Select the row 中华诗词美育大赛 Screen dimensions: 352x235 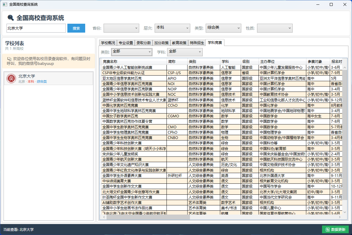point(222,181)
